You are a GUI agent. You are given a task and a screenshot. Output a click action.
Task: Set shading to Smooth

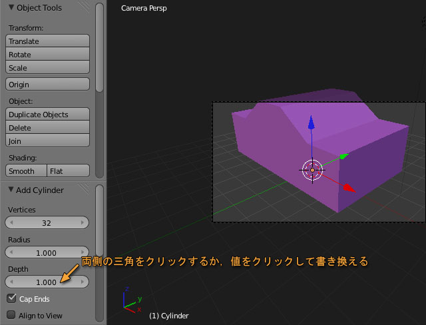click(x=26, y=171)
